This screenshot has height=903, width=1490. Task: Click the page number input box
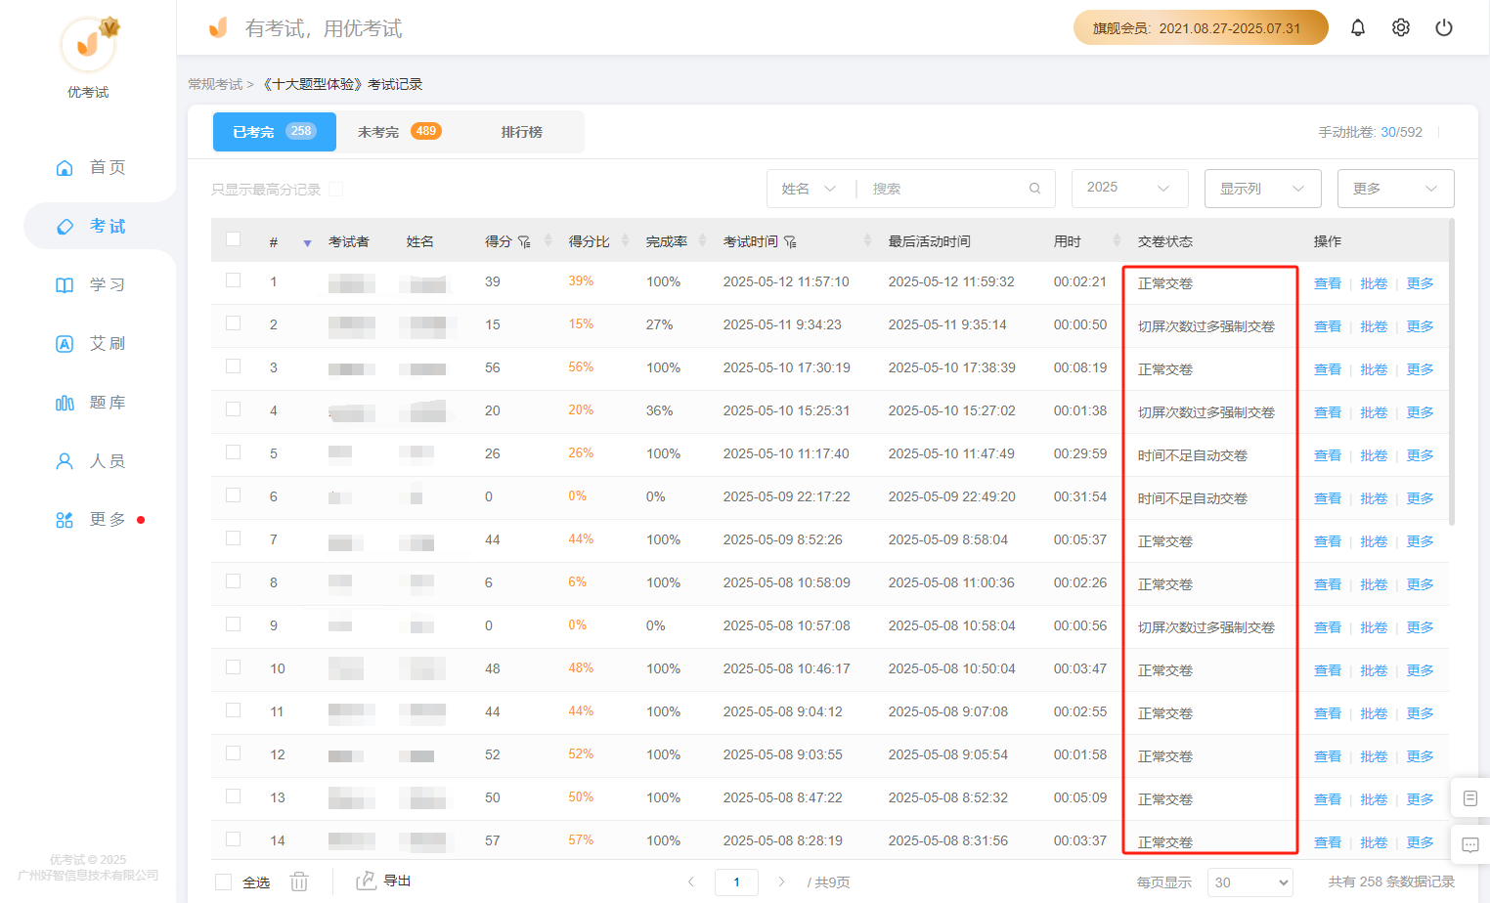(736, 881)
